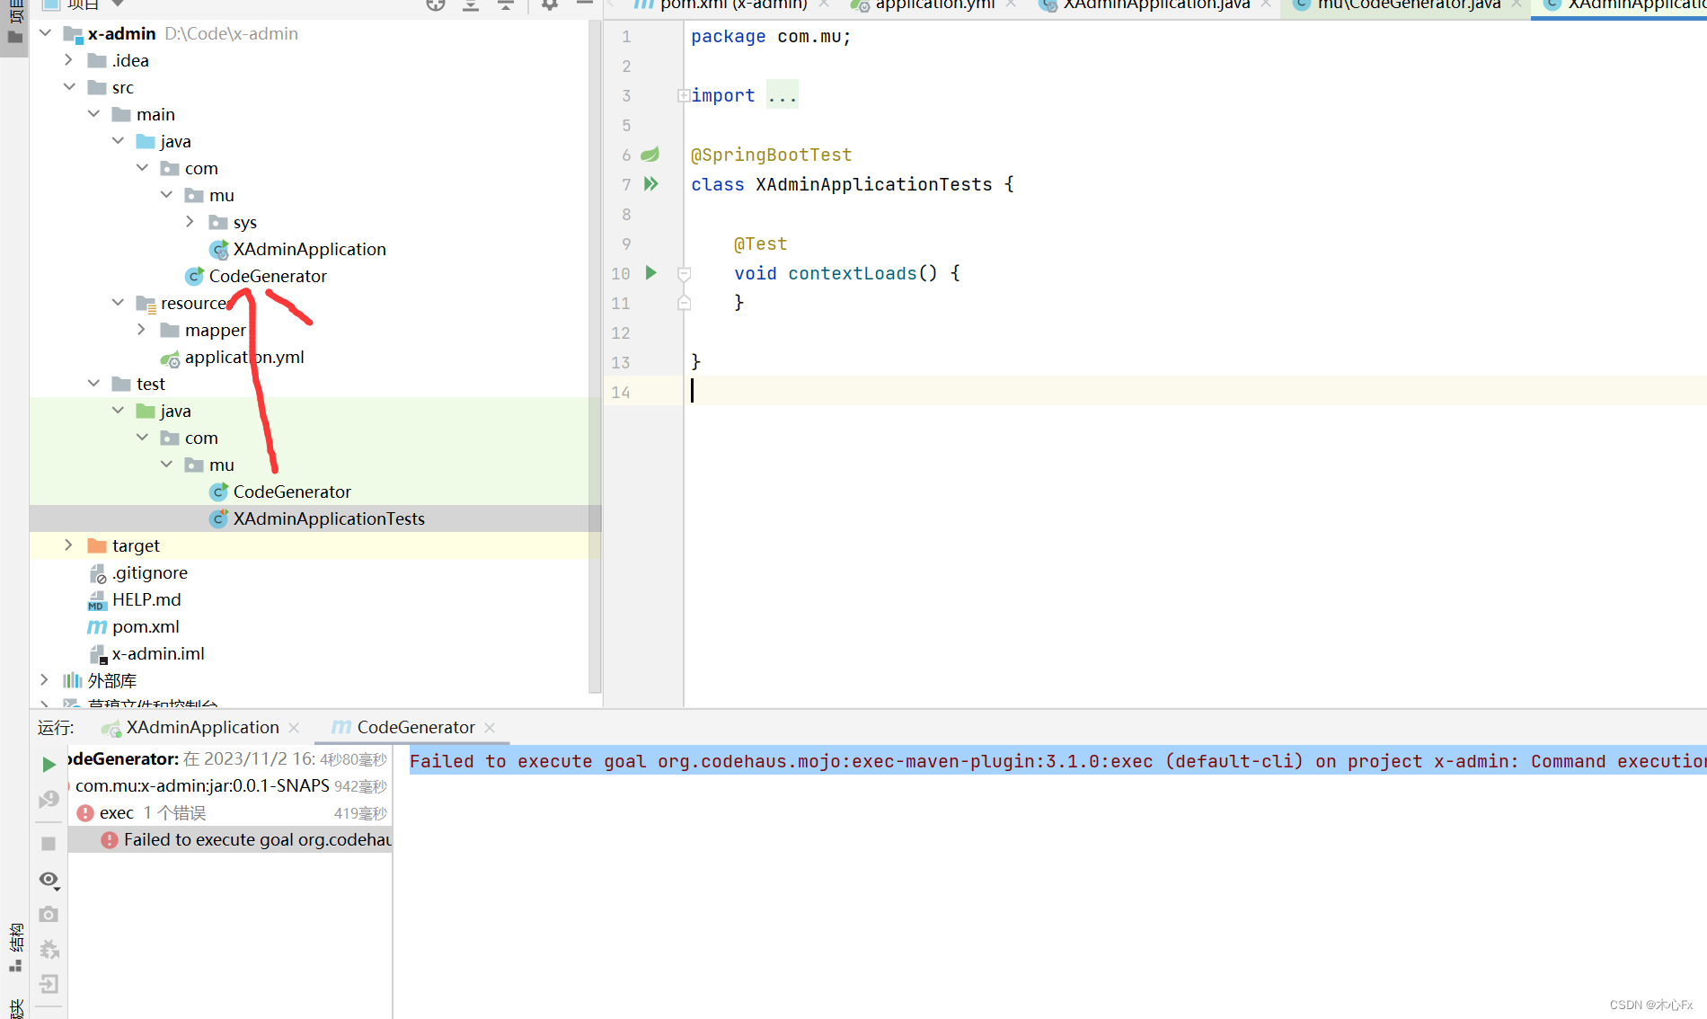Image resolution: width=1707 pixels, height=1019 pixels.
Task: Switch to pom.xml (x-admin) editor tab
Action: (x=732, y=4)
